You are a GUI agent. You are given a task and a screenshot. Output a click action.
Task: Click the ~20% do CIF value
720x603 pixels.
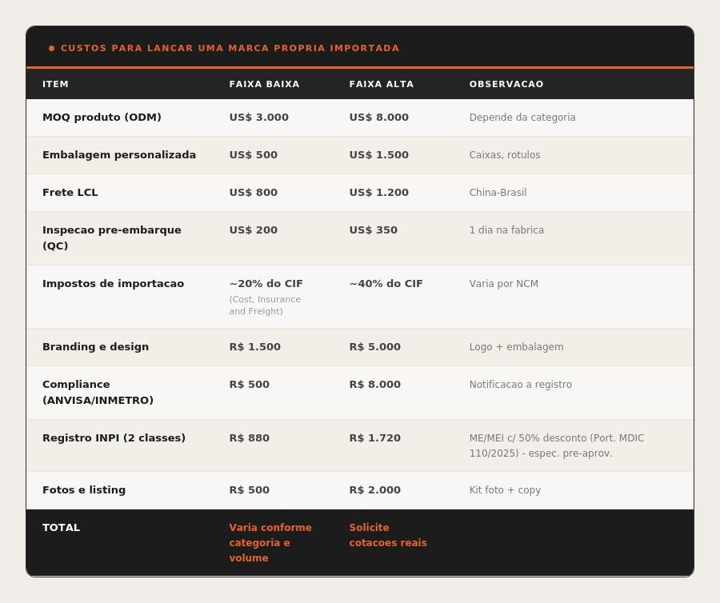coord(266,284)
